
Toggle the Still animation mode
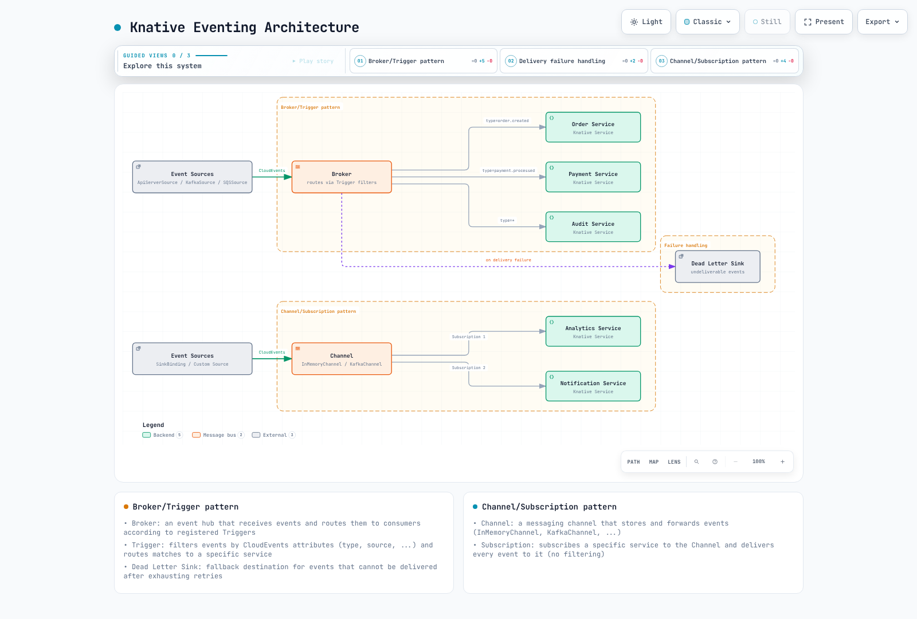(767, 22)
